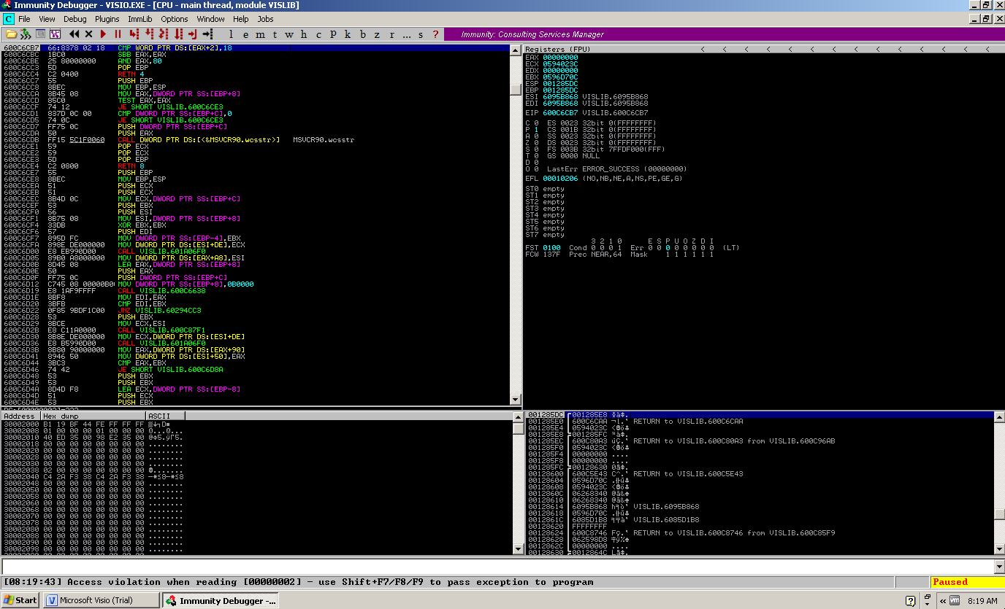The image size is (1005, 609).
Task: Open Threads window with the t button
Action: click(275, 34)
